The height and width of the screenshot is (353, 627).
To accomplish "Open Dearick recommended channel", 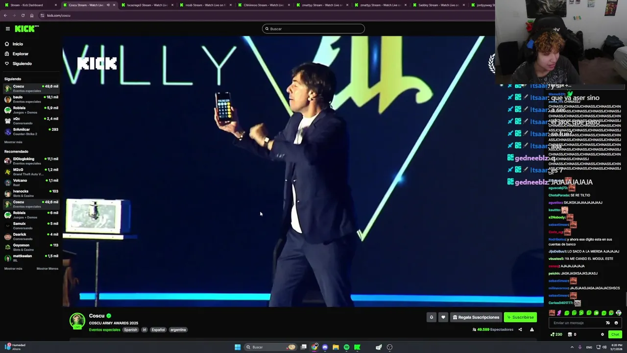I will 31,236.
